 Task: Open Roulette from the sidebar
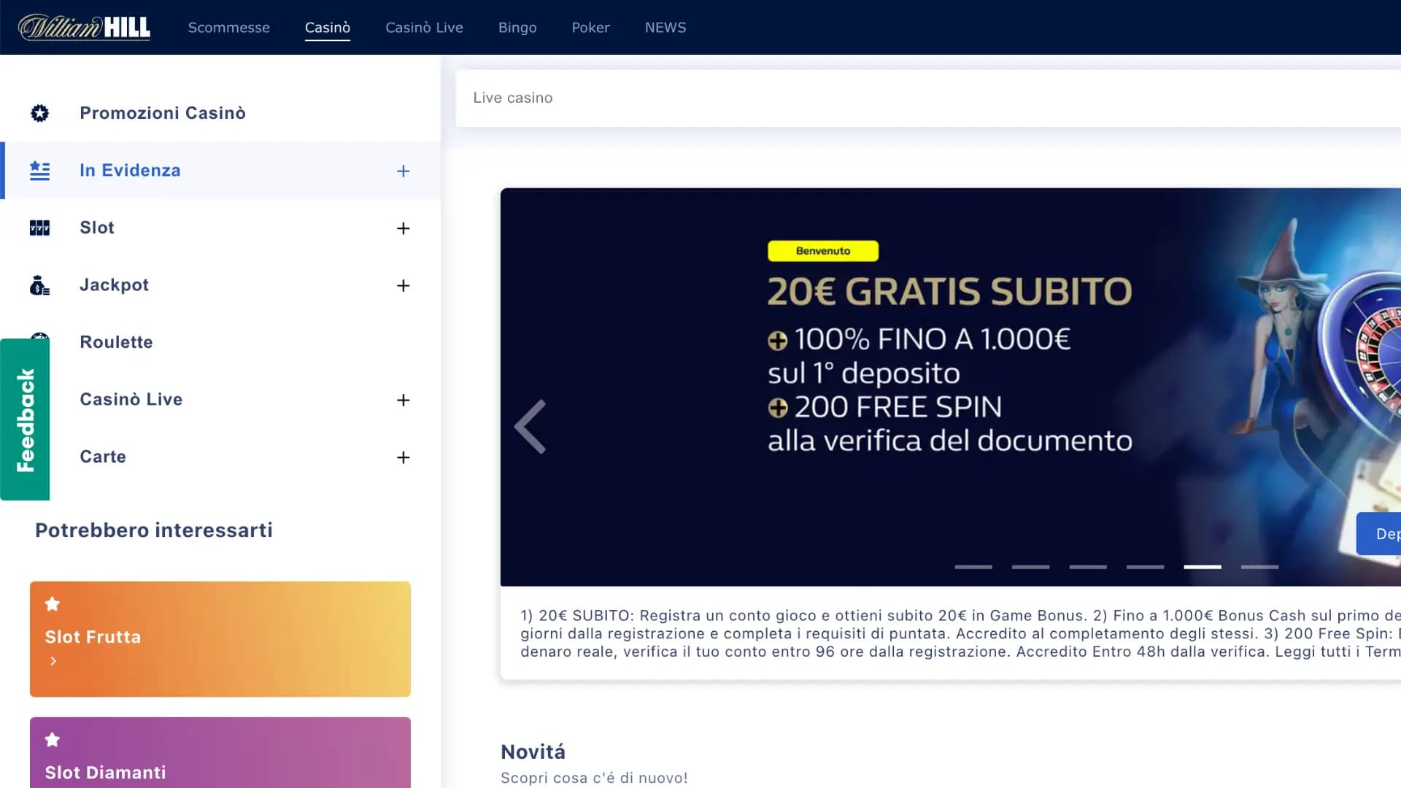point(116,342)
